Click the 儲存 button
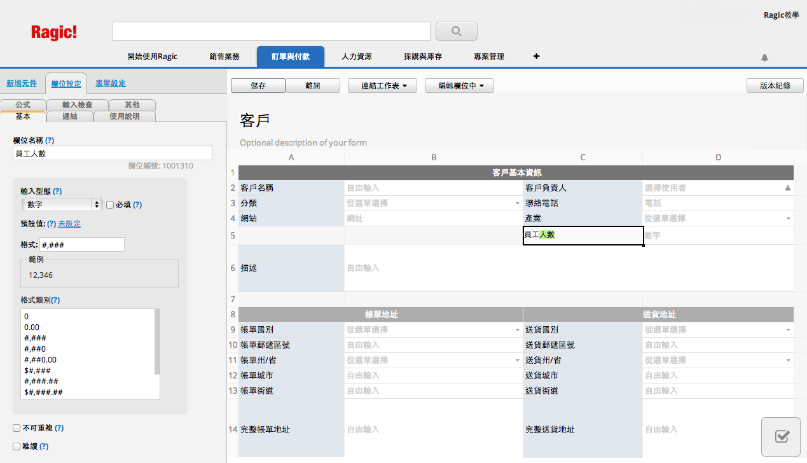Screen dimensions: 807x463 258,85
